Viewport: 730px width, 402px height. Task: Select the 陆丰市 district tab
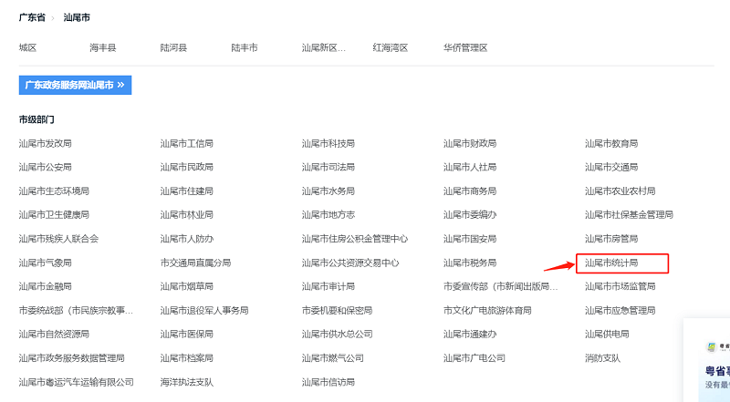click(245, 47)
